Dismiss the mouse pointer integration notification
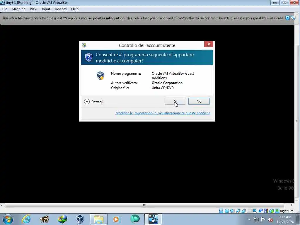 [288, 18]
